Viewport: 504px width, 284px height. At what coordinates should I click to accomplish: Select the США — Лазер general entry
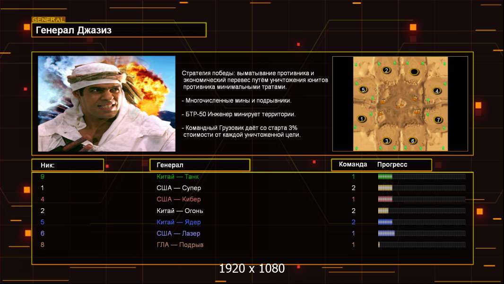point(178,233)
